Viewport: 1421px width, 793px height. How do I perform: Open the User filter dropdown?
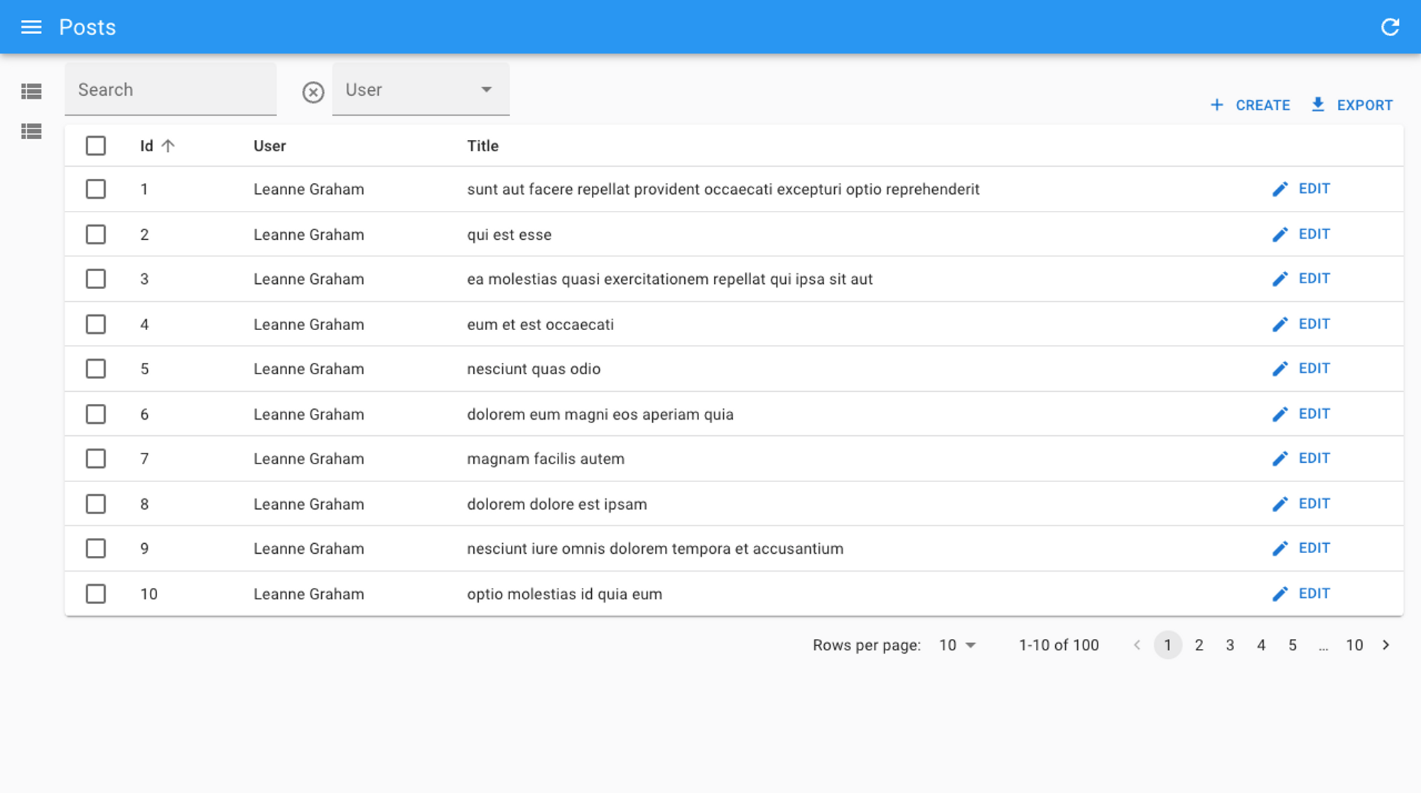pos(421,89)
